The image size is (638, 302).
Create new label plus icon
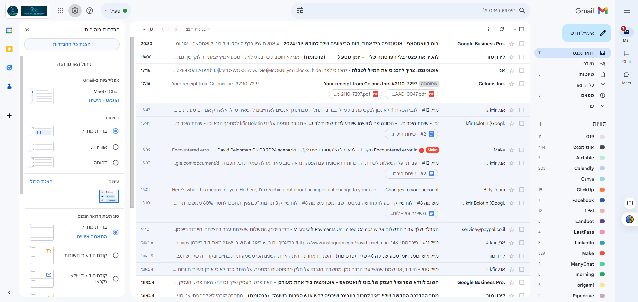click(x=540, y=124)
